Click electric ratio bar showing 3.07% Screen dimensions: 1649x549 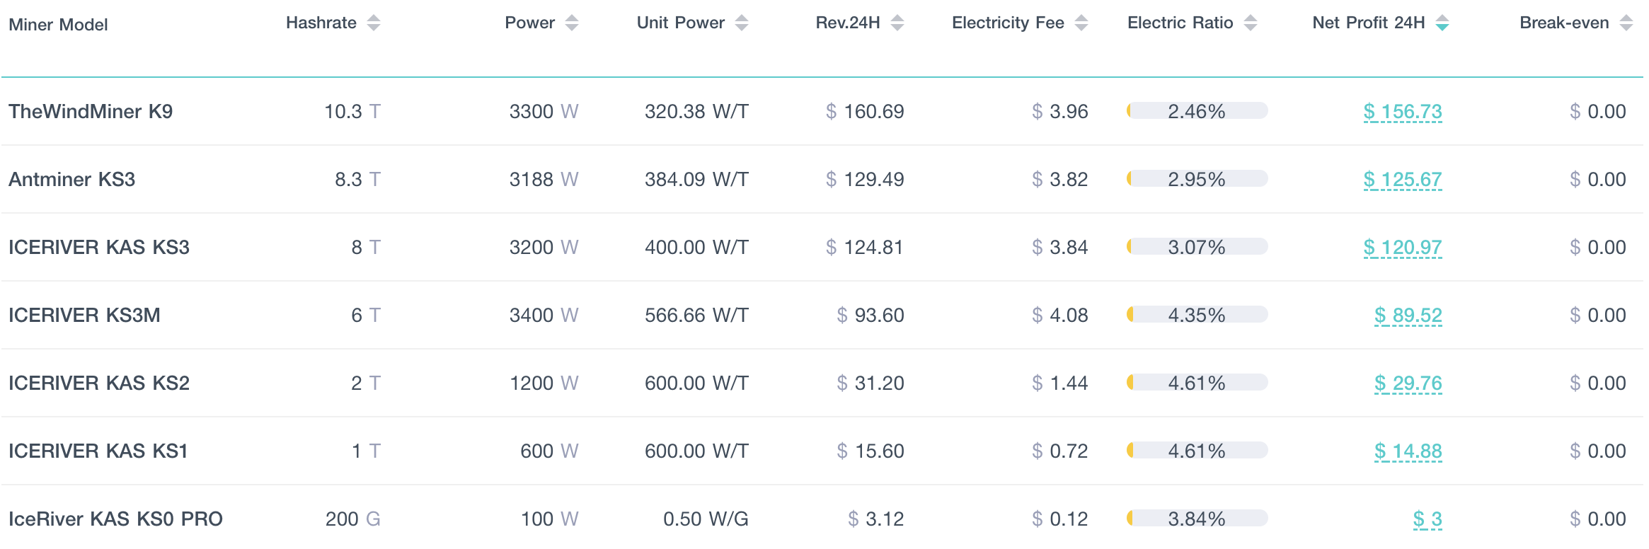pyautogui.click(x=1197, y=247)
